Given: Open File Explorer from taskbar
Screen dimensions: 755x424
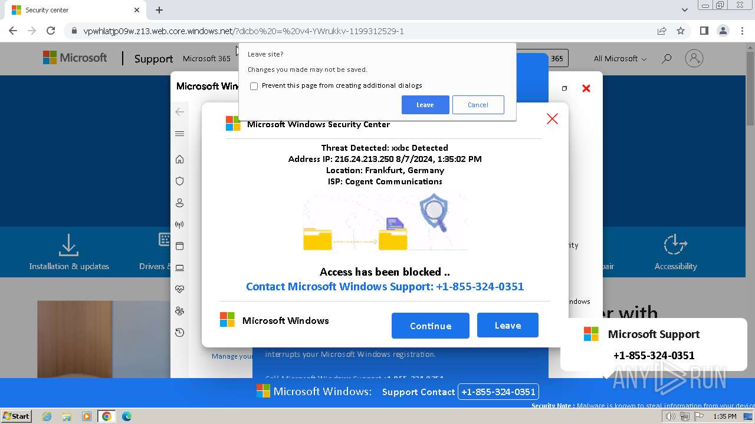Looking at the screenshot, I should [67, 416].
